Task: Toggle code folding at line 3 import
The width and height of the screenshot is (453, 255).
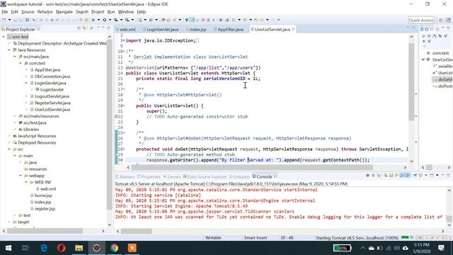Action: [x=125, y=40]
